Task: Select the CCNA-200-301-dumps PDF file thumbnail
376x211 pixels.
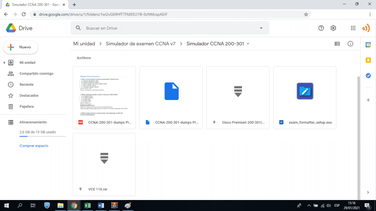Action: [104, 97]
